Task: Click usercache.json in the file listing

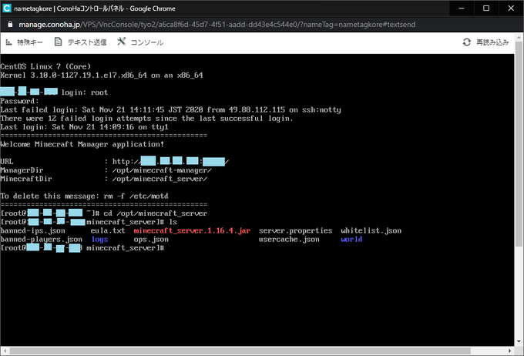Action: (x=289, y=240)
